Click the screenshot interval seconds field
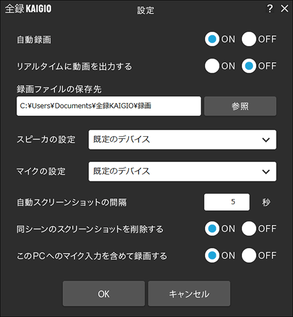The image size is (293, 317). [227, 202]
